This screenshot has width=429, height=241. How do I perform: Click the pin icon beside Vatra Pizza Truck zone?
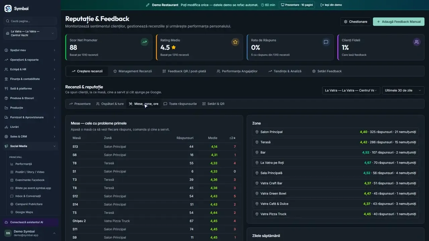tap(257, 214)
